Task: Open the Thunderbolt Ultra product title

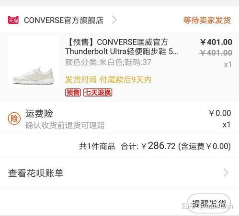Action: (x=122, y=47)
